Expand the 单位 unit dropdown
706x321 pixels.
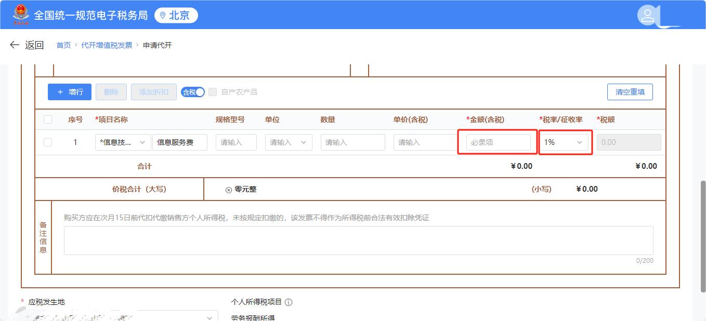click(289, 142)
